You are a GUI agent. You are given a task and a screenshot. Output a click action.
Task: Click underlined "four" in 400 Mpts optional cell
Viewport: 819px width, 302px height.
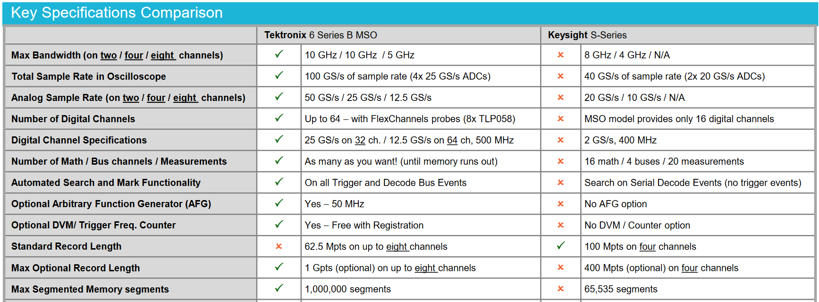690,268
